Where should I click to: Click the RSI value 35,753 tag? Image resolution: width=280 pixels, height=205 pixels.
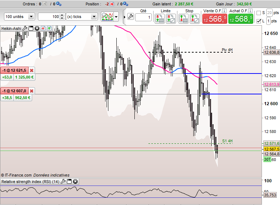270,195
